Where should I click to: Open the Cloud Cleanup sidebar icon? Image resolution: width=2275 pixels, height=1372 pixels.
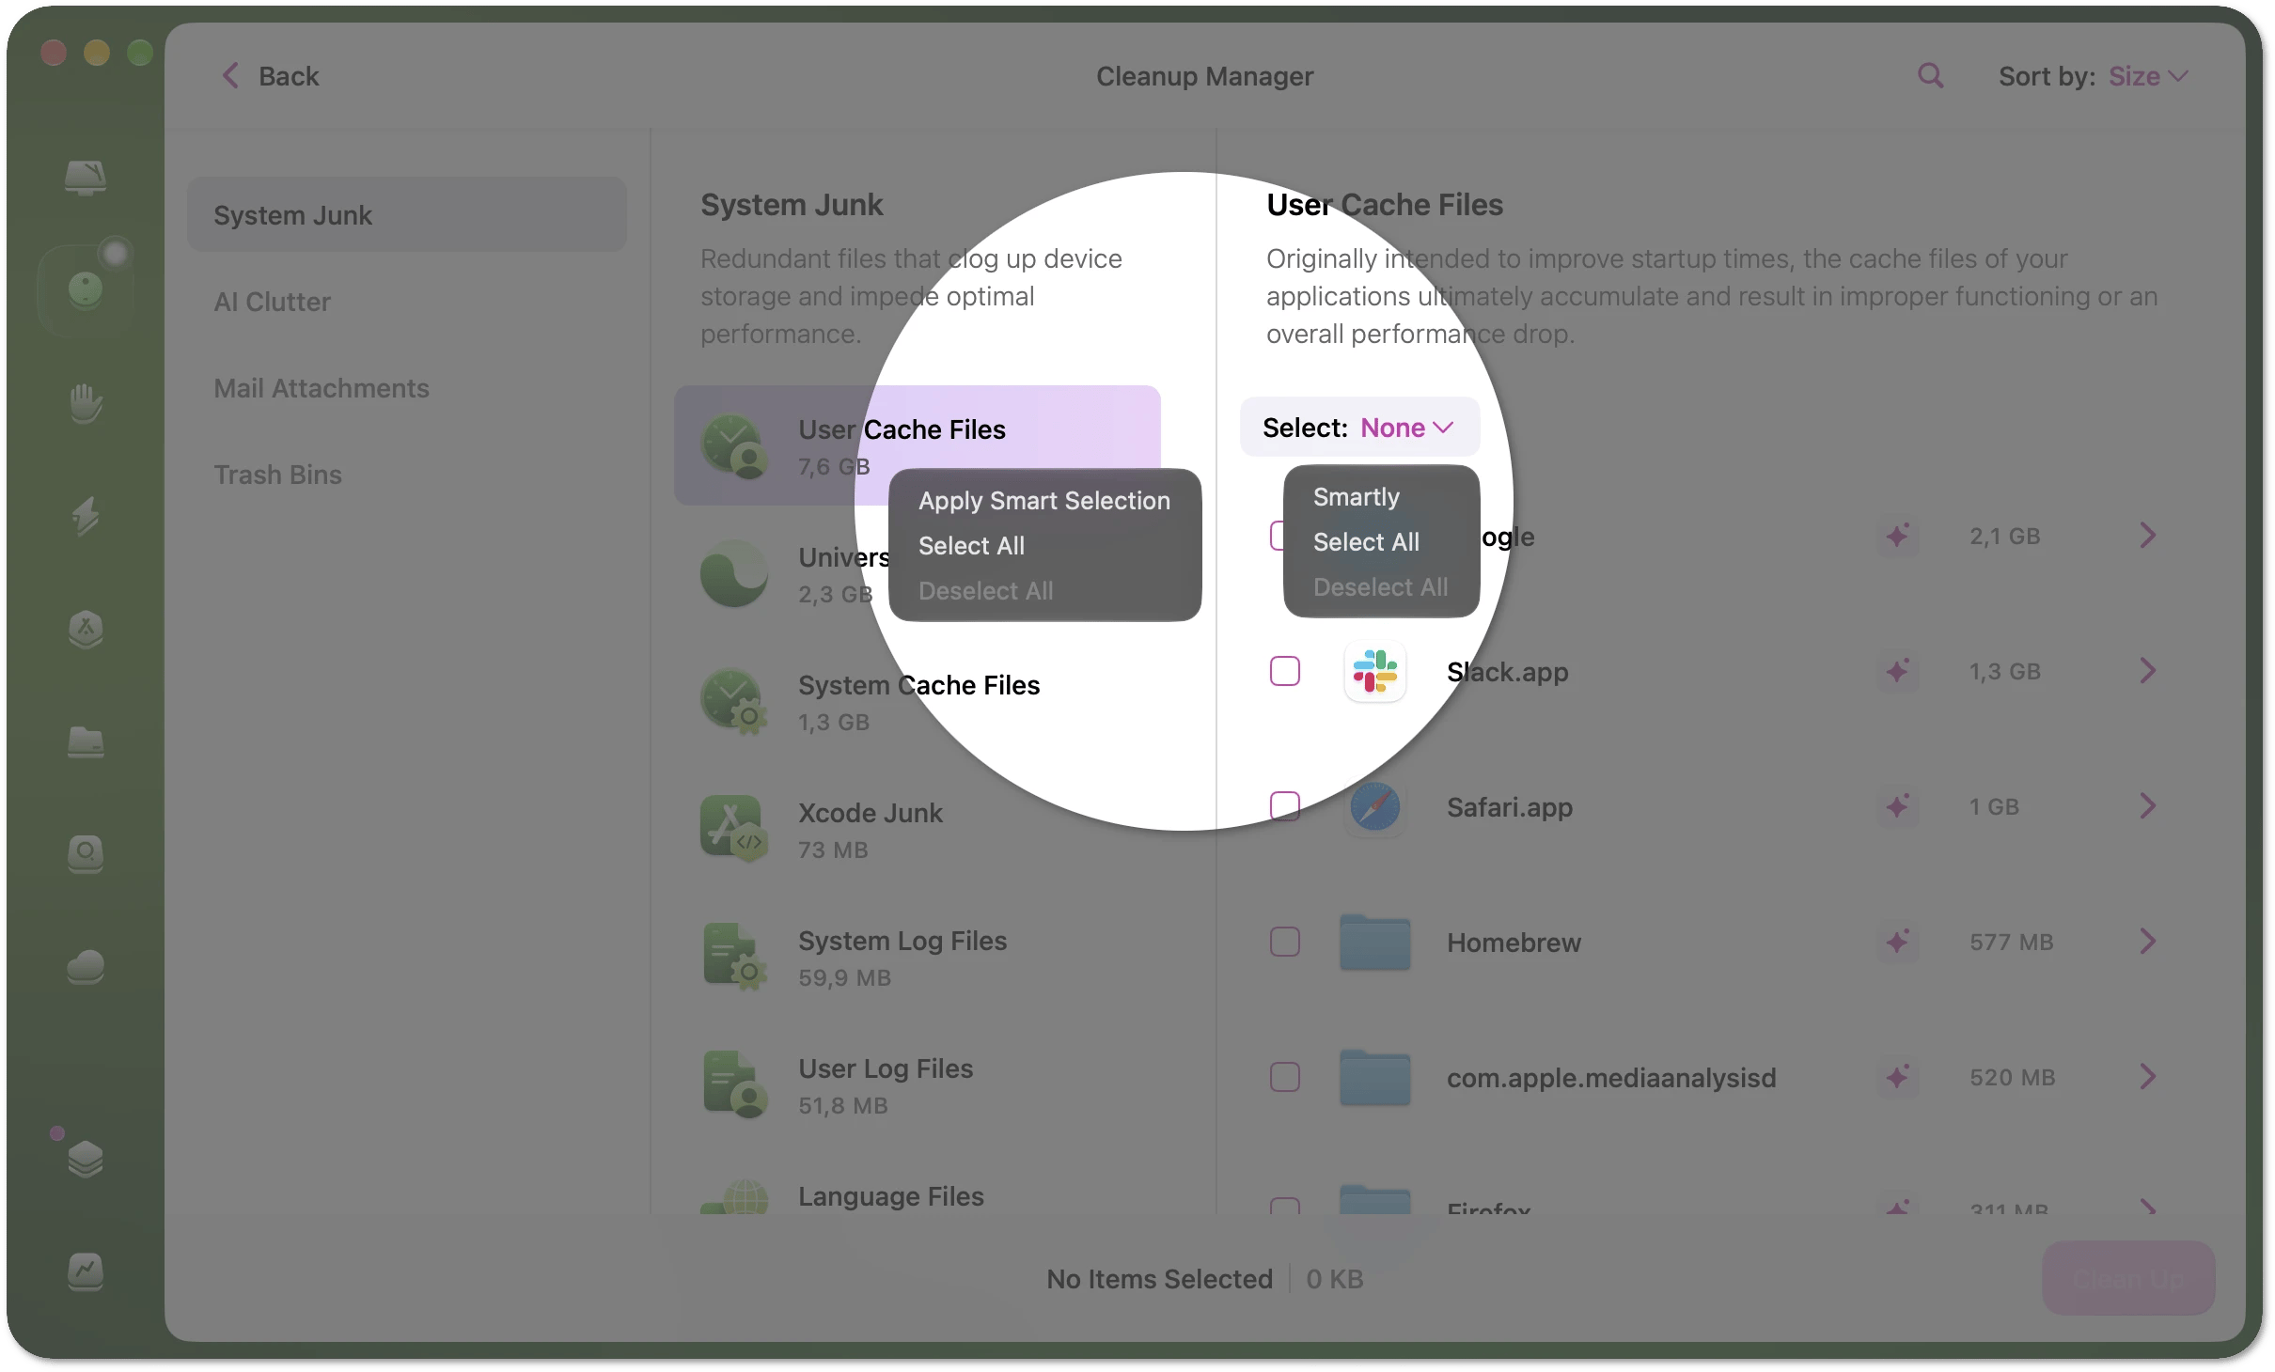(86, 967)
